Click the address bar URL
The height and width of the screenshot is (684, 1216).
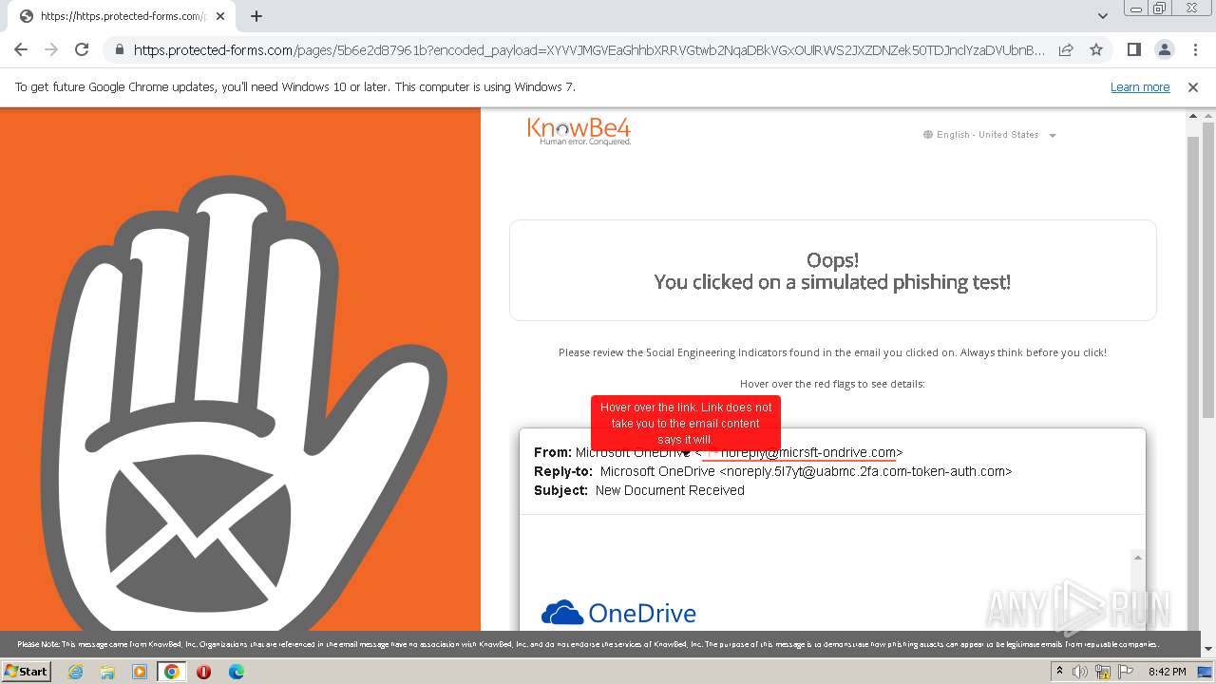click(589, 50)
